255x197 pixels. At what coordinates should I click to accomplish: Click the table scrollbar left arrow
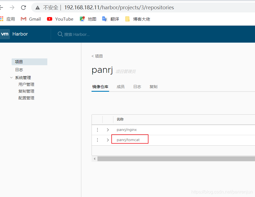94,159
